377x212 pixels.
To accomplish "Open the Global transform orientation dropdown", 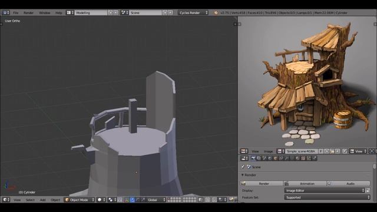I will point(157,200).
